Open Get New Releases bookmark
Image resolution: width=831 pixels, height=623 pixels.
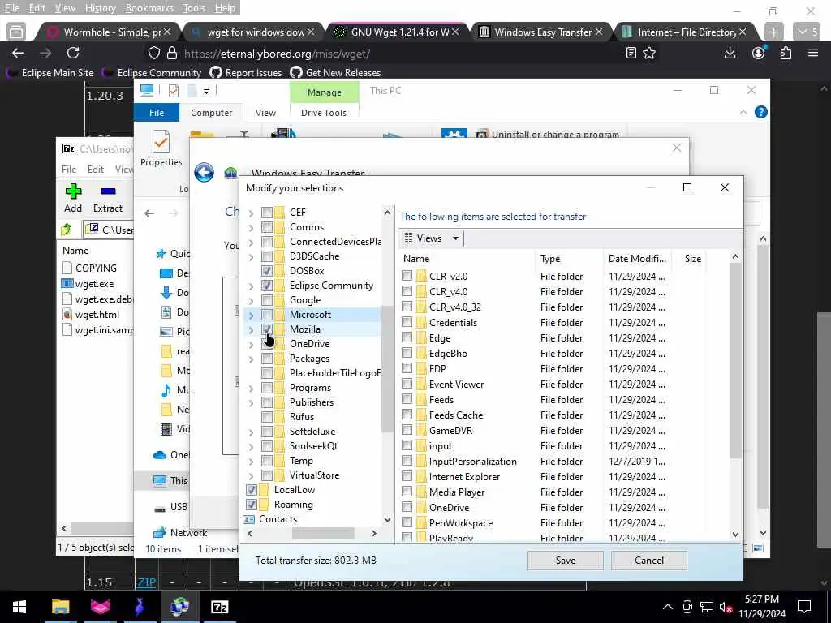335,72
